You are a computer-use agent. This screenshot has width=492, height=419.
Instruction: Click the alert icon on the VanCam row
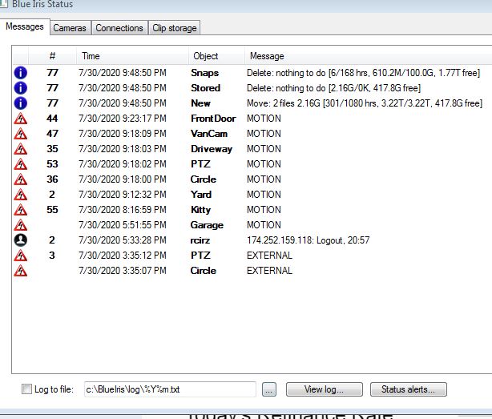click(20, 134)
